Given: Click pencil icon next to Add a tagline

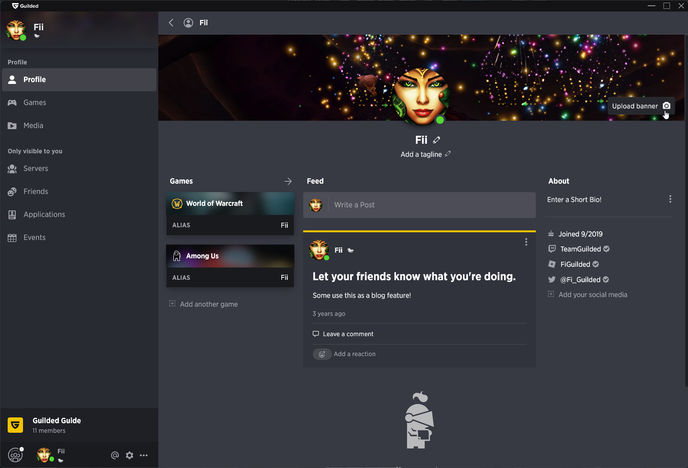Looking at the screenshot, I should click(448, 154).
